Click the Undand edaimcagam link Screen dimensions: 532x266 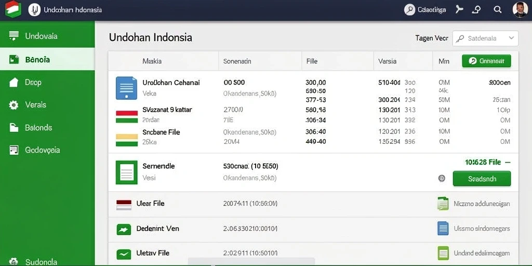482,253
